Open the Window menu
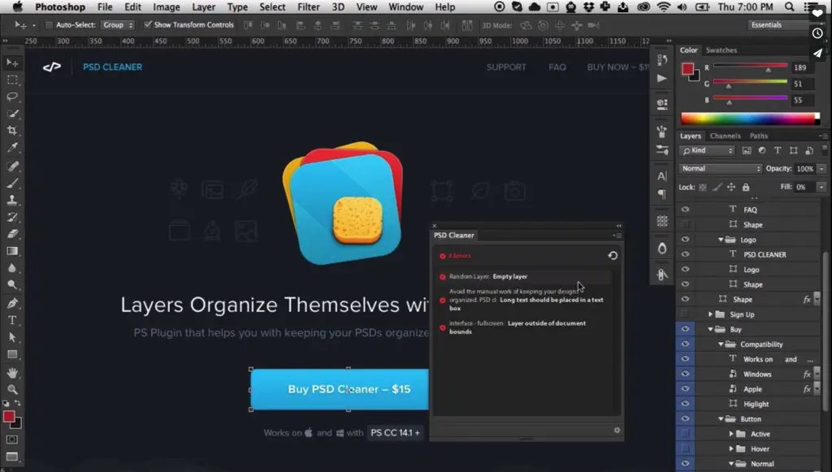The height and width of the screenshot is (472, 832). pos(405,6)
